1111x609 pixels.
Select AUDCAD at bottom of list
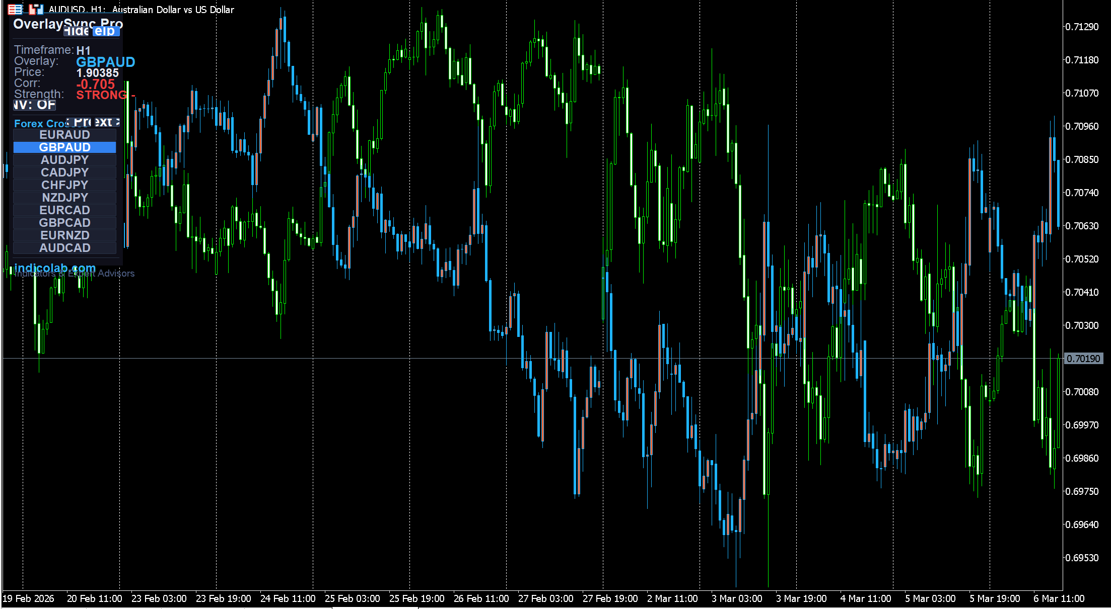(x=64, y=248)
